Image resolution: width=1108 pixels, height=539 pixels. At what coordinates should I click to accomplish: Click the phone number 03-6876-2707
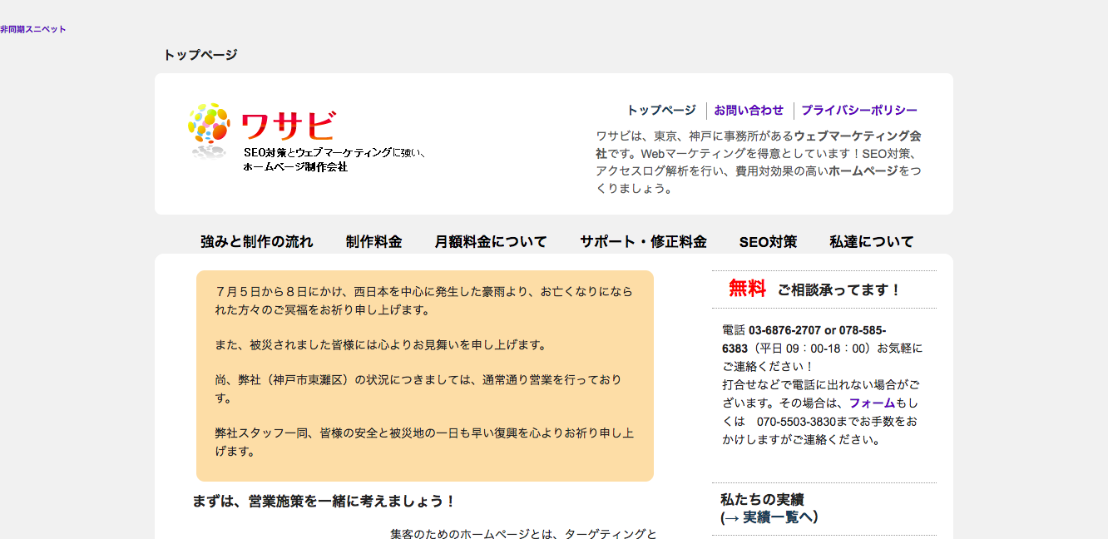(x=784, y=330)
